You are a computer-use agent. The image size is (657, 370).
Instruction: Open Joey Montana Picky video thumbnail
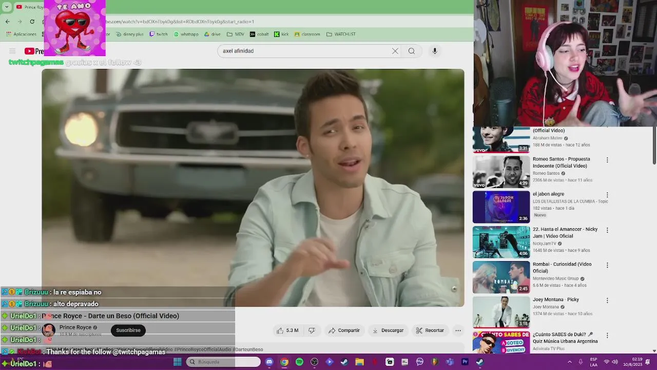click(501, 312)
